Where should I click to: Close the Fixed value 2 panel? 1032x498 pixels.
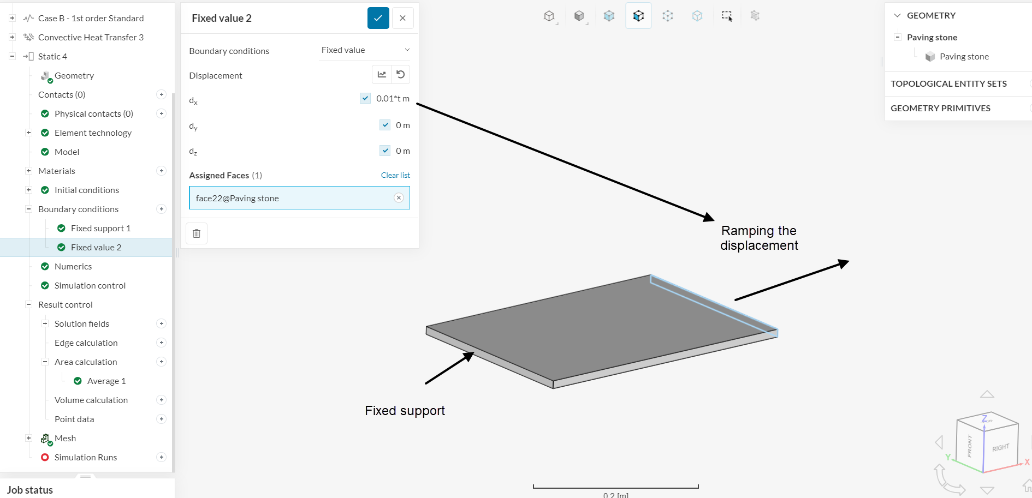tap(402, 18)
